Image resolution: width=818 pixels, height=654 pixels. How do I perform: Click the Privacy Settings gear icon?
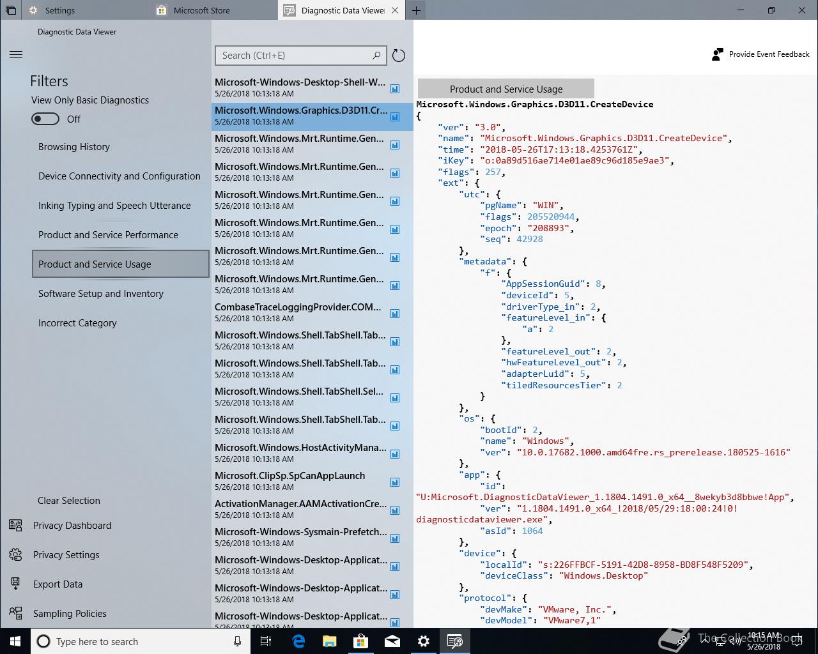click(15, 554)
